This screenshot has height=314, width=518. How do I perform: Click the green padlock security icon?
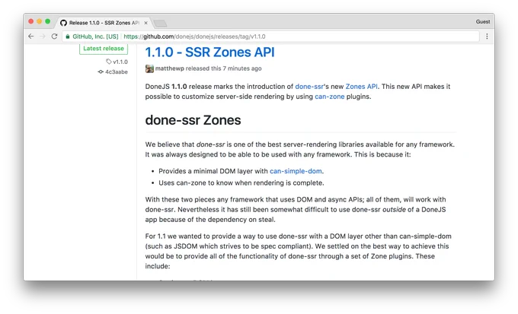point(67,36)
